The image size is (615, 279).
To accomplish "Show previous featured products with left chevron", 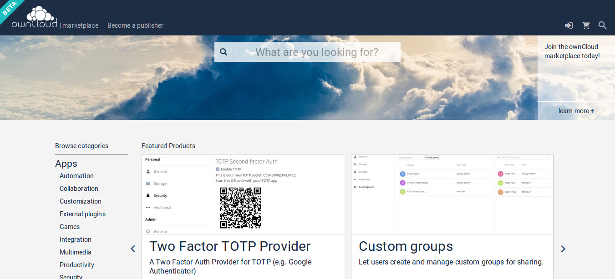I will [133, 249].
